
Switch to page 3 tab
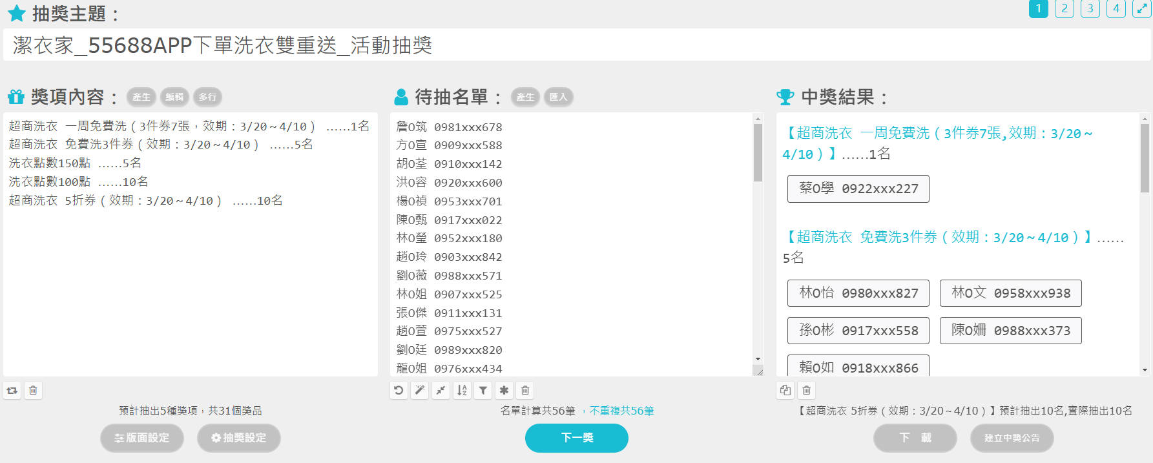coord(1090,8)
